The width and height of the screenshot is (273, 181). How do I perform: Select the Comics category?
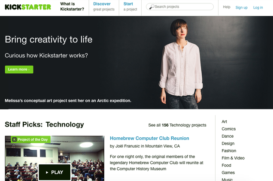point(229,129)
